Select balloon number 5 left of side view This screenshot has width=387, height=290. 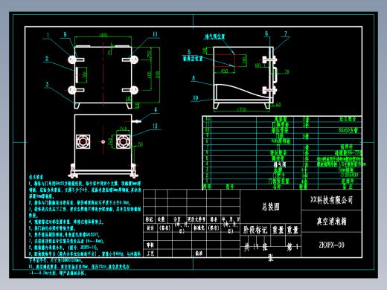click(189, 51)
